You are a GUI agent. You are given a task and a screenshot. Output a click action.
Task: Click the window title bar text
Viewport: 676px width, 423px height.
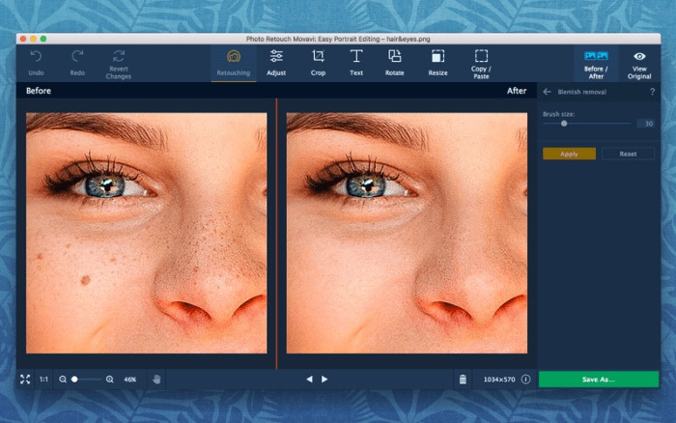point(338,39)
